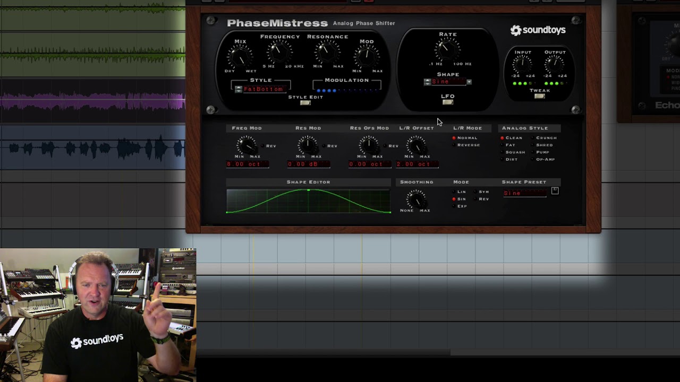Click the Res Ofs Mod knob
Image resolution: width=680 pixels, height=382 pixels.
369,144
